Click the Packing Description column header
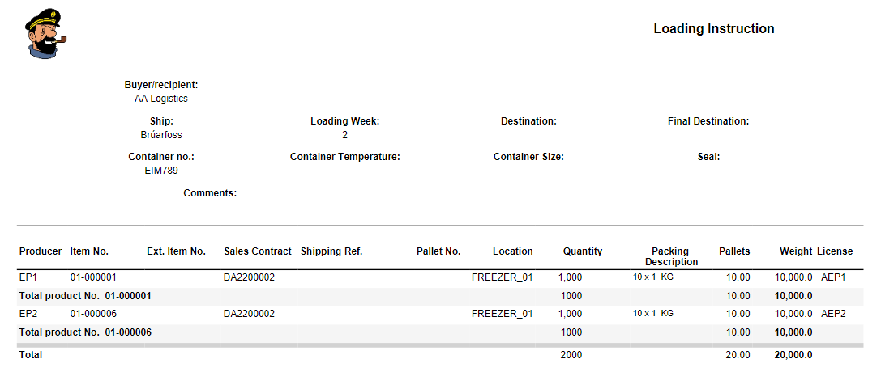Viewport: 881px width, 376px height. (x=670, y=256)
